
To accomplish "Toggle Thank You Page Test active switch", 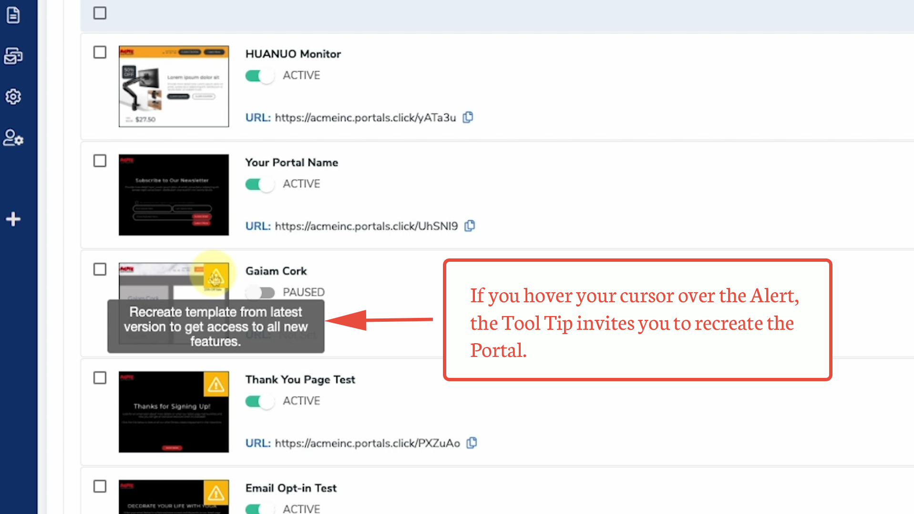I will 260,401.
